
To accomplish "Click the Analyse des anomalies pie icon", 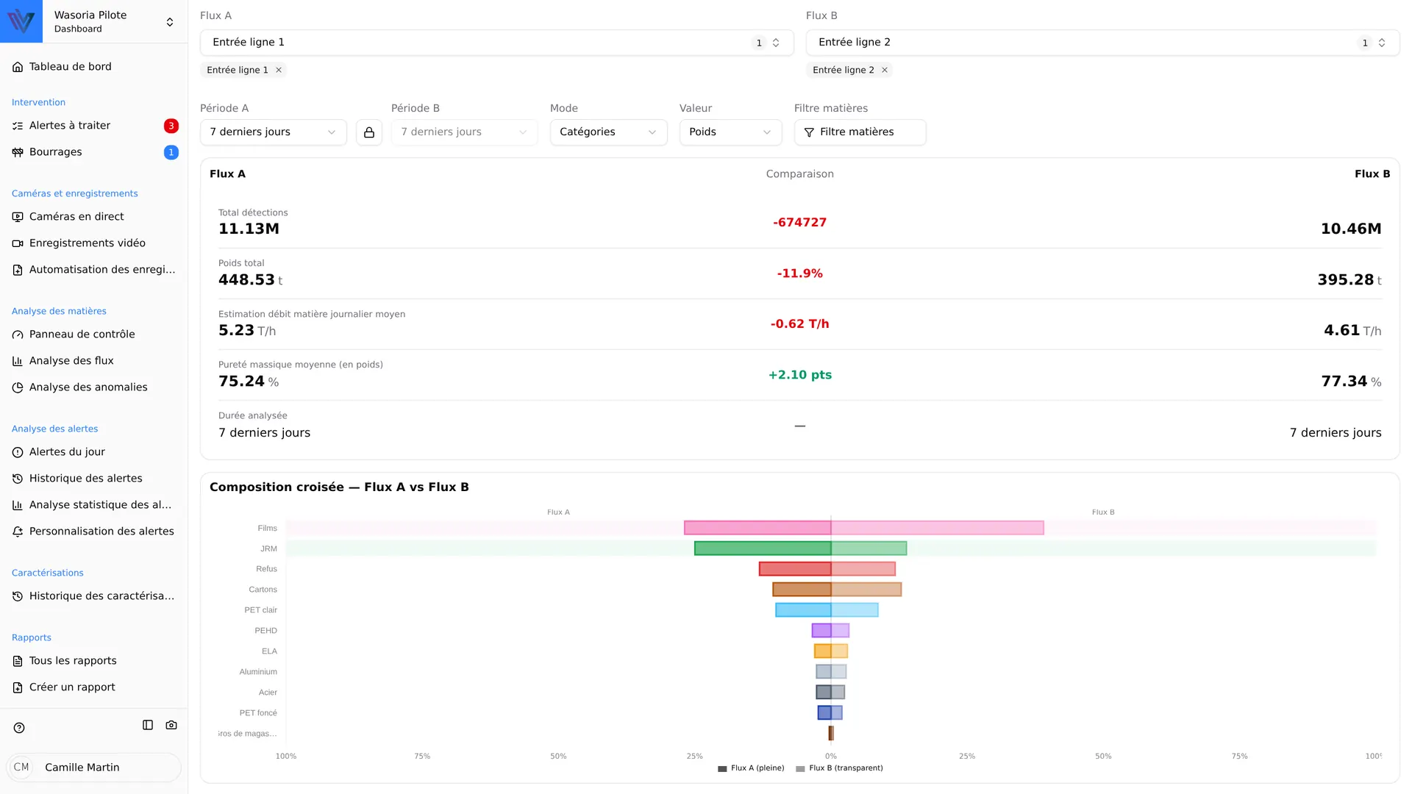I will [x=18, y=387].
